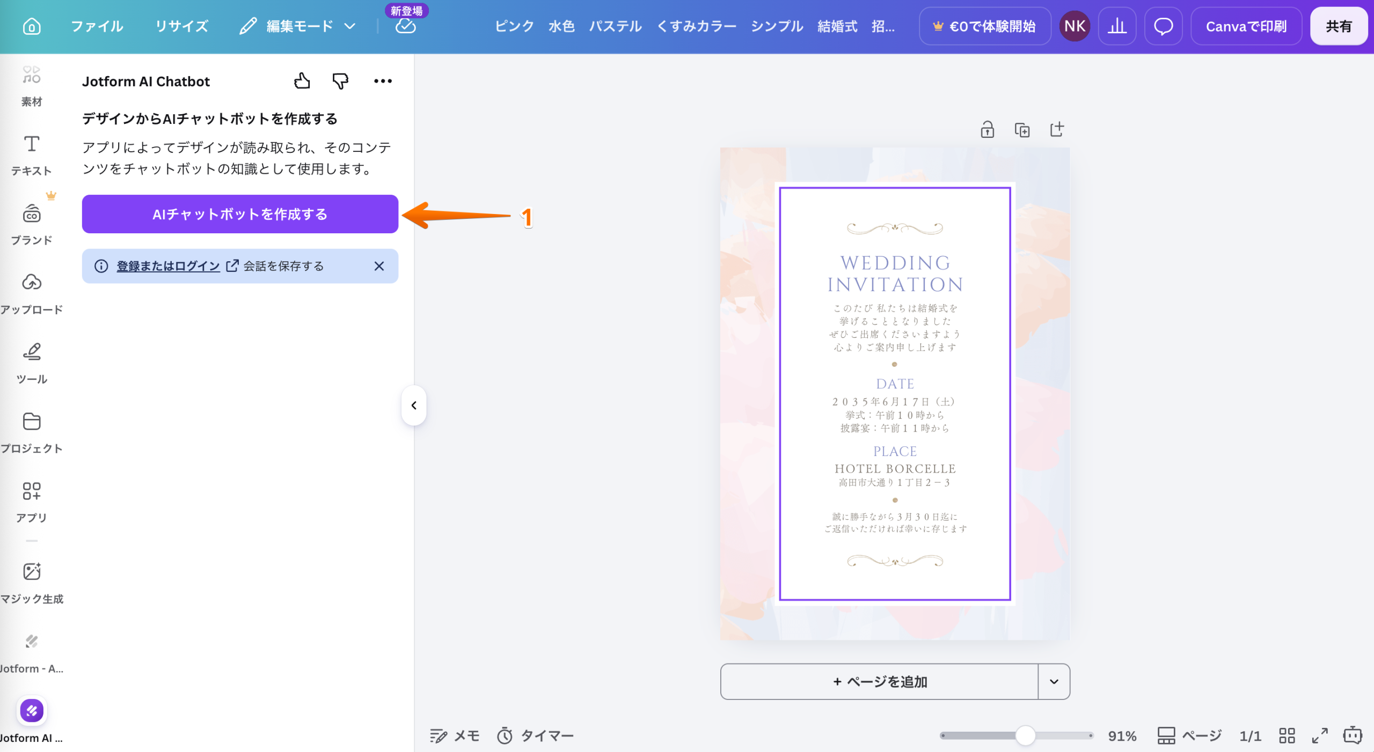Select the 結婚式 tag
1374x752 pixels.
coord(837,26)
